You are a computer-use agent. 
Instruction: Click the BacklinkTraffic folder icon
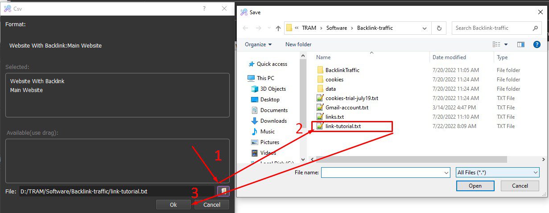coord(320,70)
